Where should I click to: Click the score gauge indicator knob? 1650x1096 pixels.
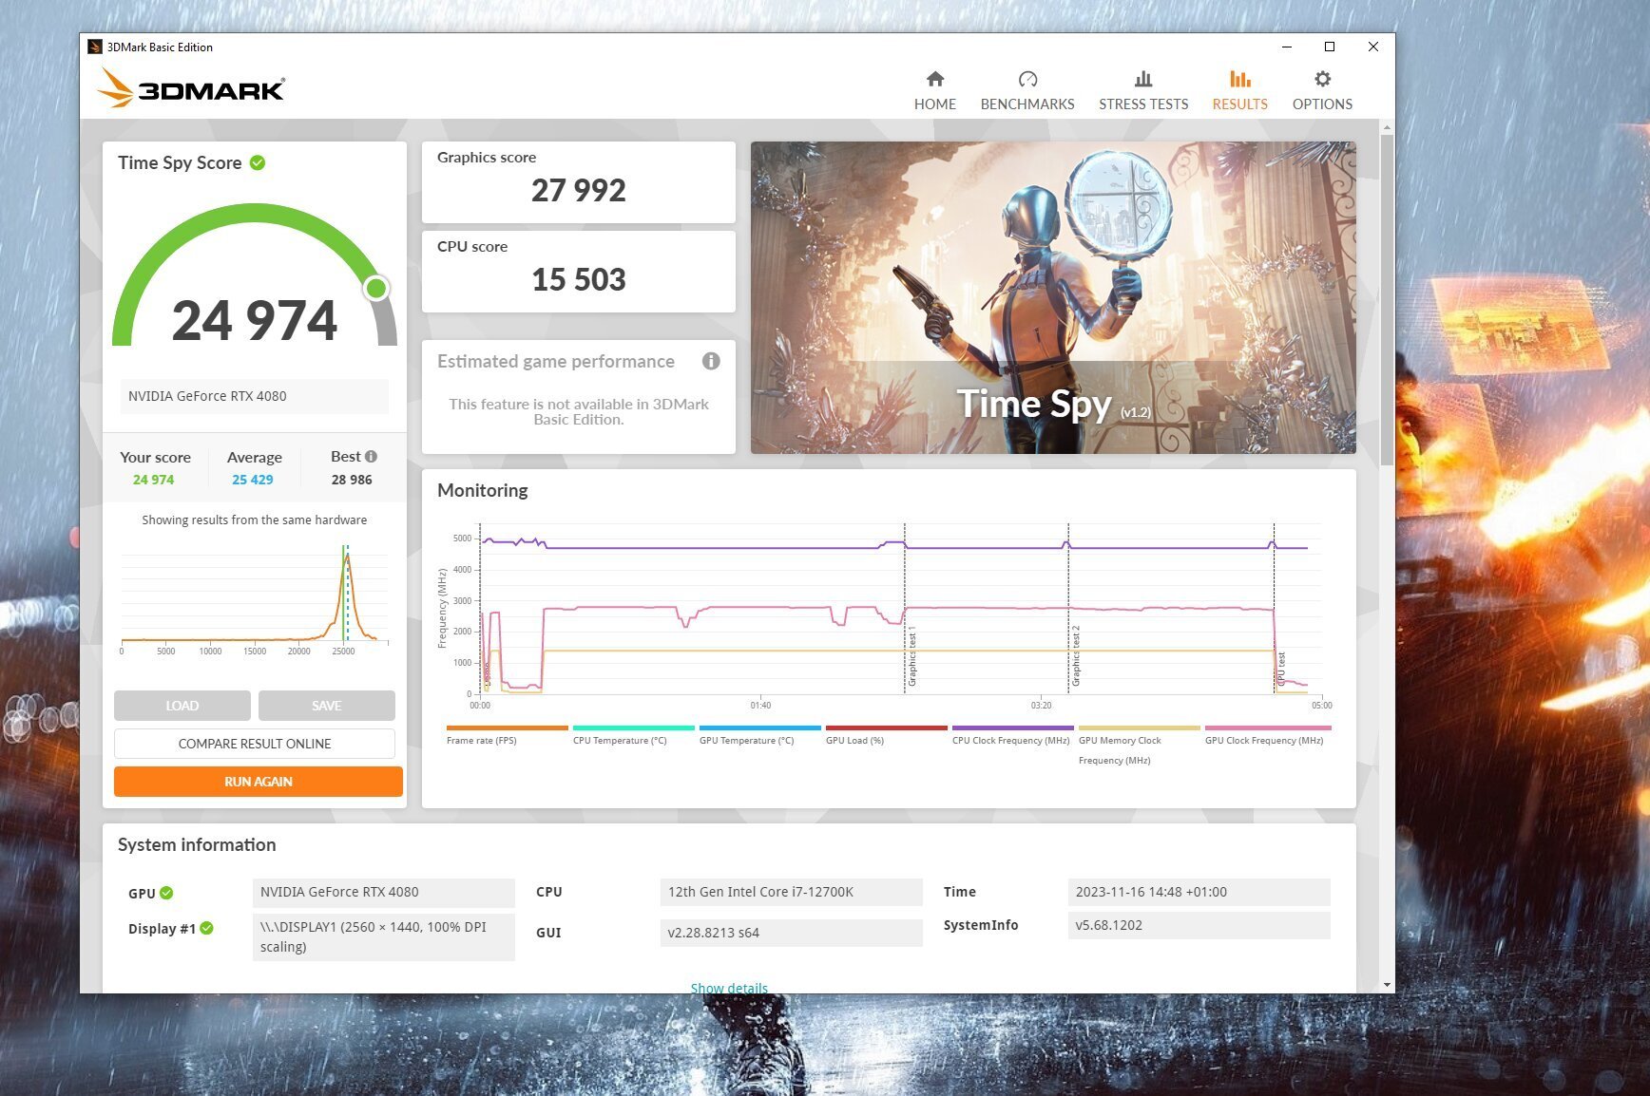pyautogui.click(x=376, y=288)
